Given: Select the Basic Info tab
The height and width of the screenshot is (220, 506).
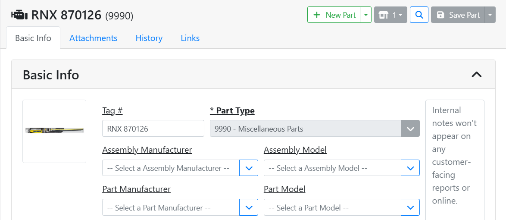Looking at the screenshot, I should [33, 38].
